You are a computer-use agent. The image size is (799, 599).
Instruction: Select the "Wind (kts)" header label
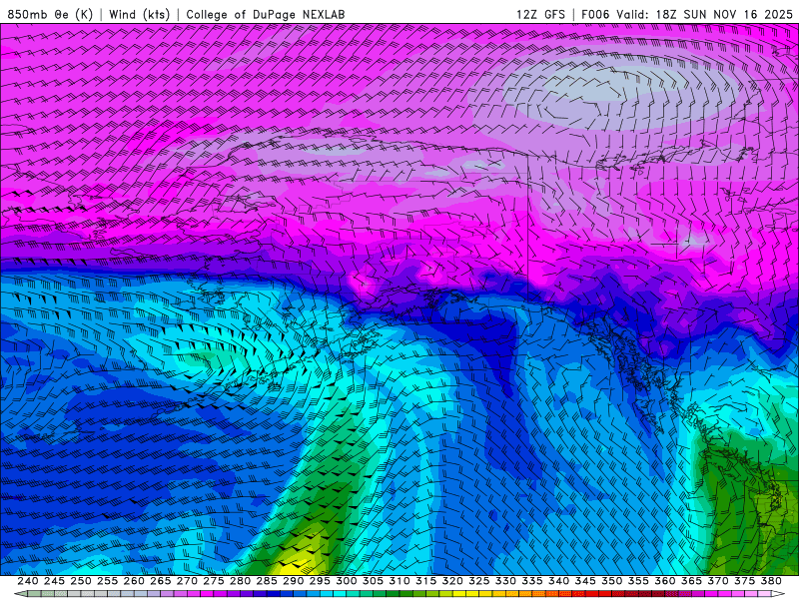140,14
